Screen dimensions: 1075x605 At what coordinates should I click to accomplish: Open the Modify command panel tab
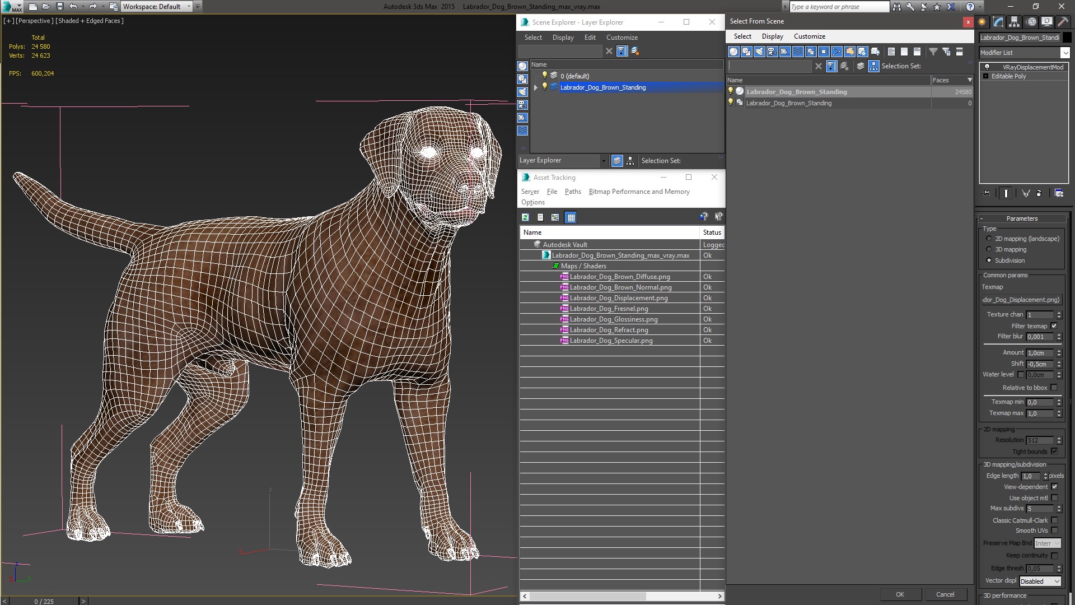(x=998, y=22)
